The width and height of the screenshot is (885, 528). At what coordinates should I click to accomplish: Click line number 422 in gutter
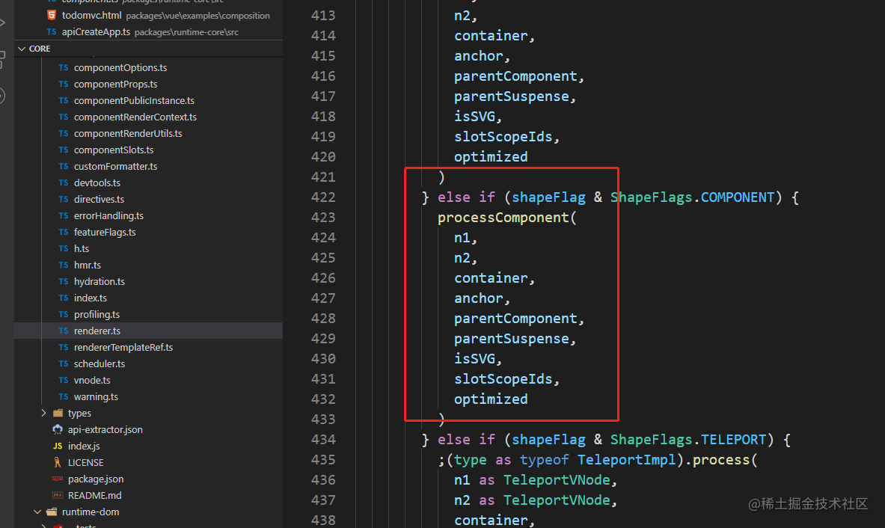[323, 197]
